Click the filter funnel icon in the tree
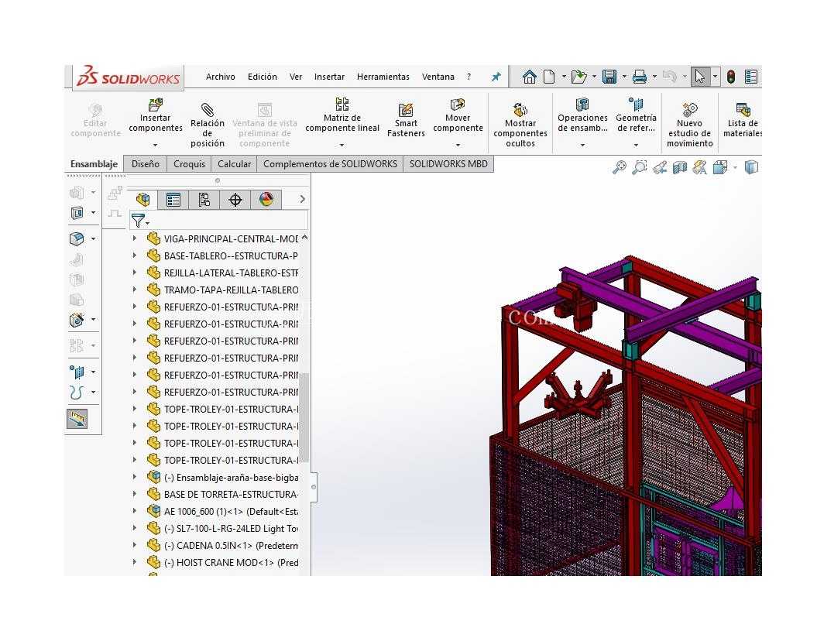Screen dimensions: 817x631 [x=138, y=221]
